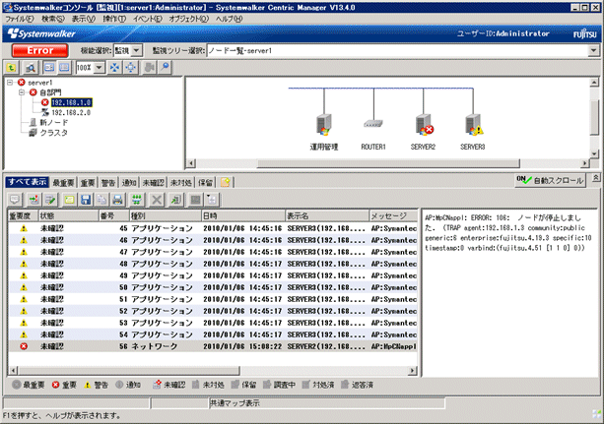This screenshot has height=424, width=604.
Task: Open the ヘルプ(H) menu
Action: pos(229,19)
